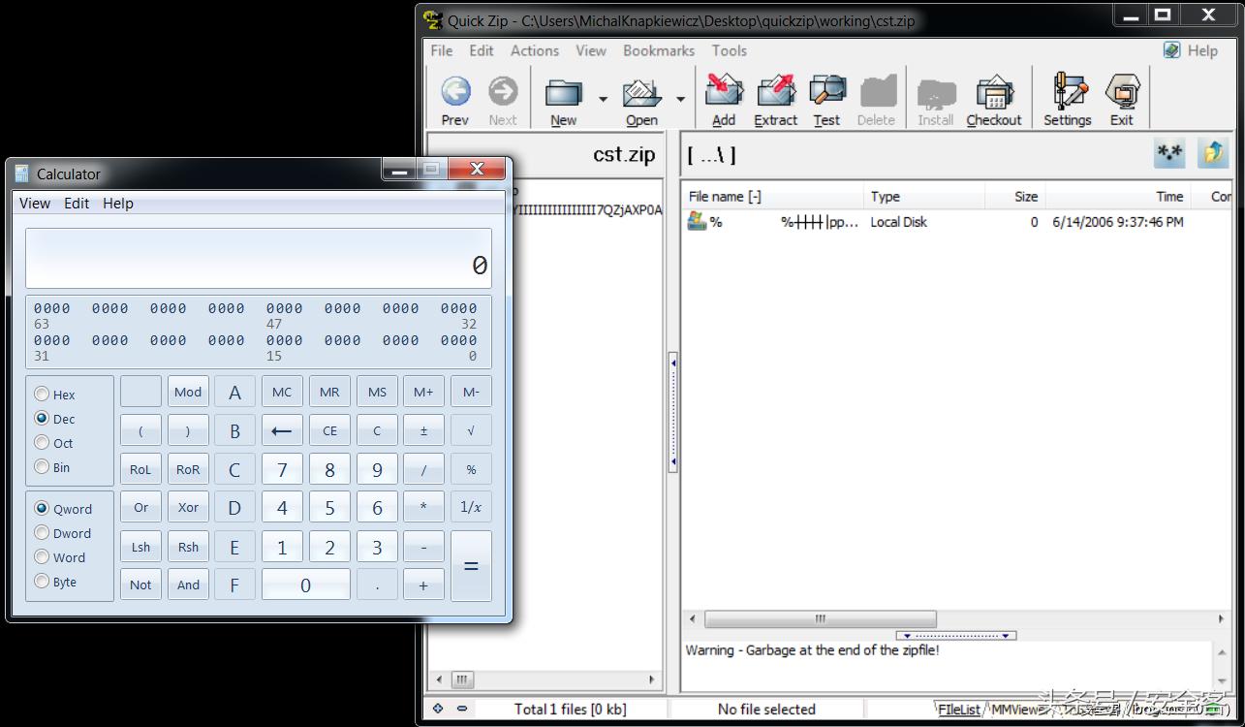
Task: Click the Exit toolbar icon
Action: click(x=1121, y=97)
